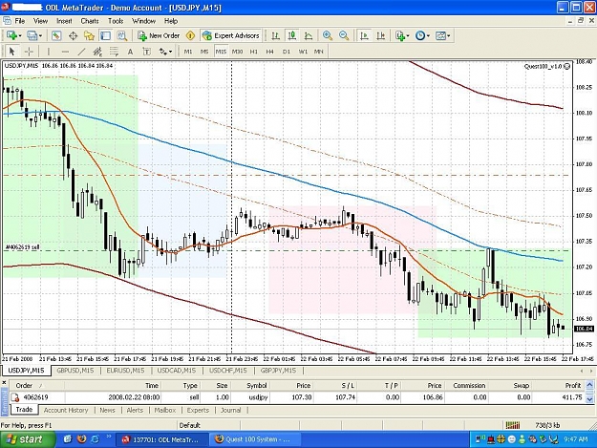Open the Strategy Tester icon
The image size is (597, 448).
point(122,35)
